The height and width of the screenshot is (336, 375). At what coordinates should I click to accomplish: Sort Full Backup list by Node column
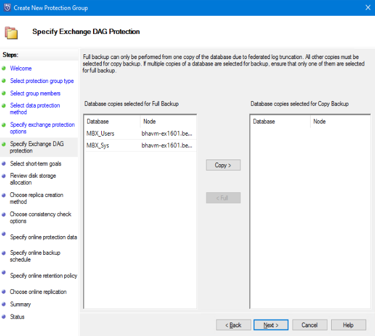[168, 122]
